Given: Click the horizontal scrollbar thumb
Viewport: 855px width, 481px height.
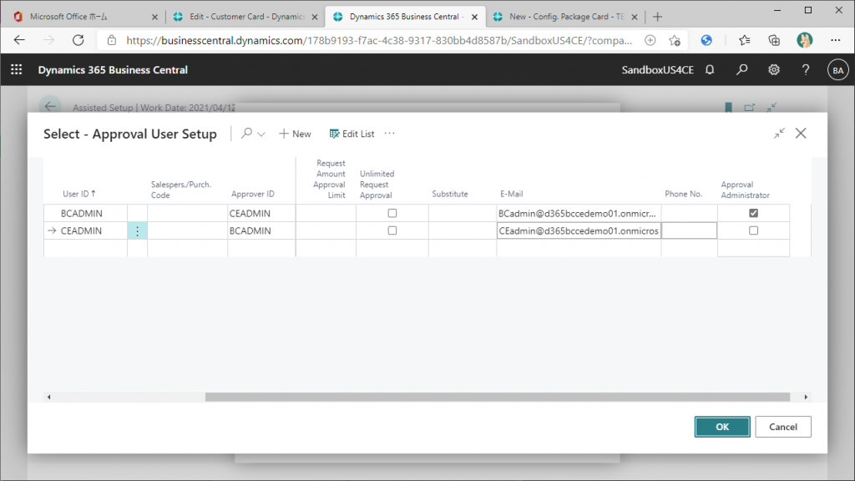Looking at the screenshot, I should click(x=498, y=397).
